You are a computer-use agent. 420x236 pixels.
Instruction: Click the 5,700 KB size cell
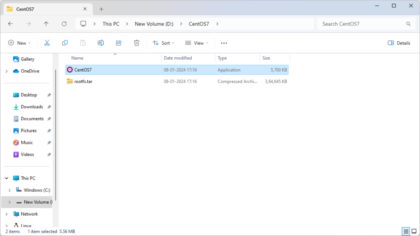coord(278,70)
